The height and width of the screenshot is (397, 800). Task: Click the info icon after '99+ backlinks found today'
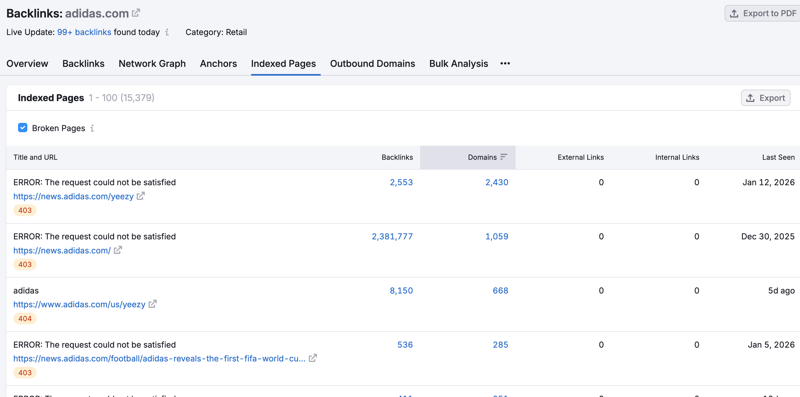pyautogui.click(x=167, y=32)
